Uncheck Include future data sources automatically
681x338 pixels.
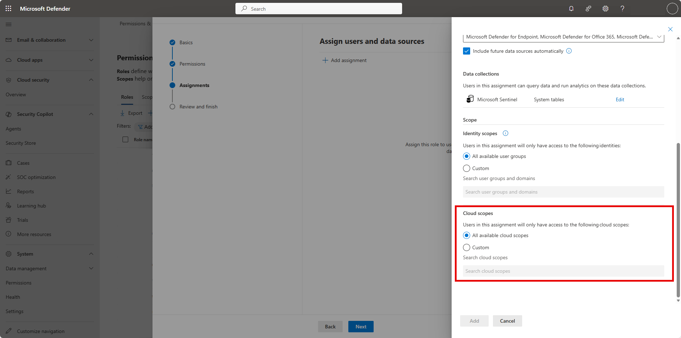click(x=467, y=51)
